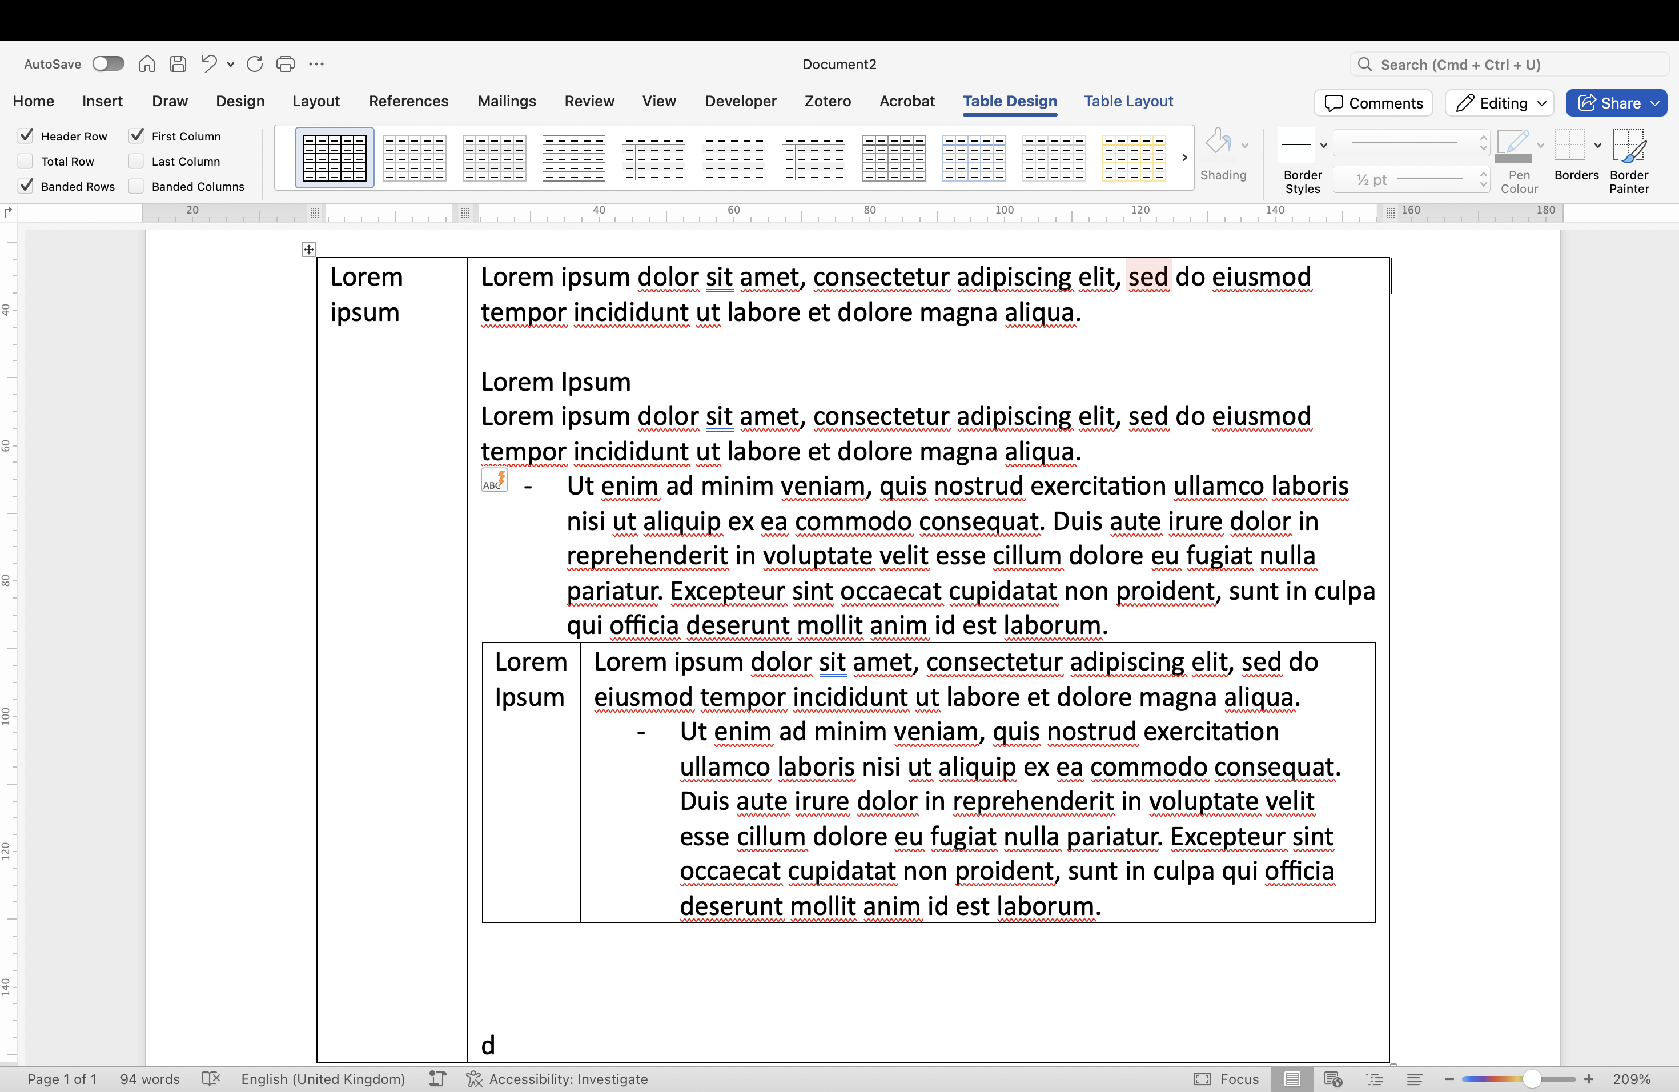Click the Home icon in title bar

pyautogui.click(x=147, y=64)
